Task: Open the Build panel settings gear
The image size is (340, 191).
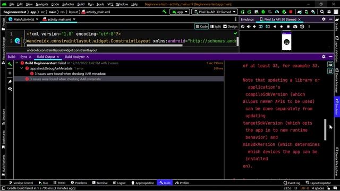Action: tap(324, 57)
